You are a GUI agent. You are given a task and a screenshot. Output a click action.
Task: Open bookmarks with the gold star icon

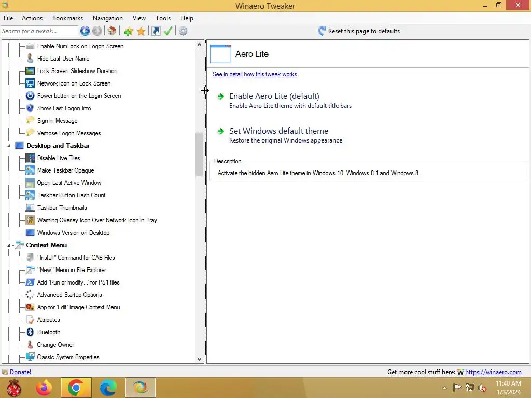[x=141, y=32]
